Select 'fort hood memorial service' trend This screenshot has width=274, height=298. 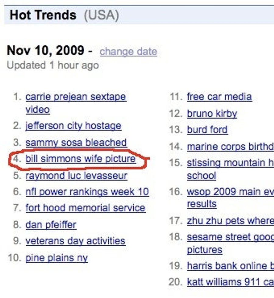click(86, 208)
